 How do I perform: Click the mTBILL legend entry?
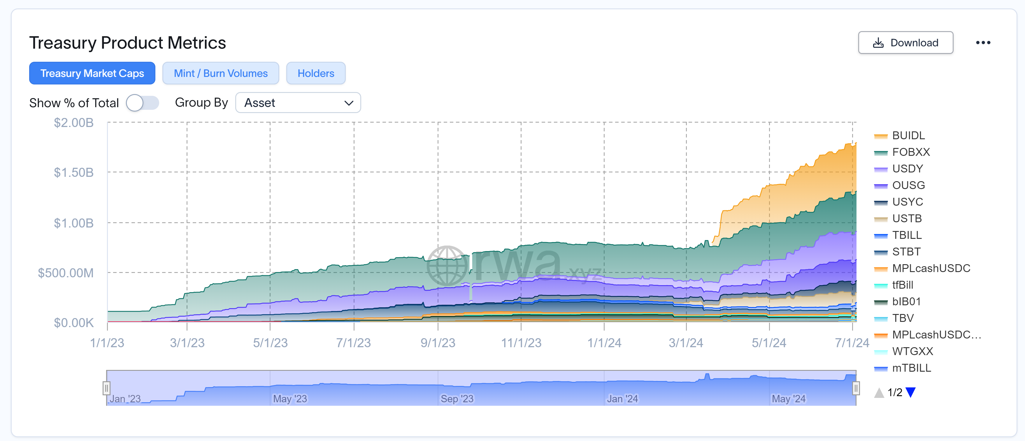click(911, 368)
